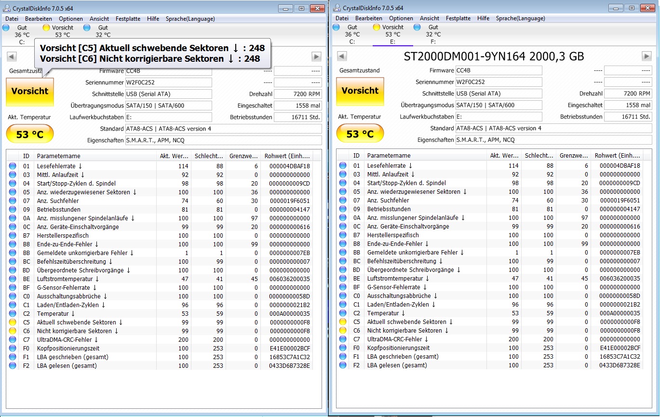The image size is (660, 417).
Task: Open Festplatte menu in left window
Action: pos(128,19)
